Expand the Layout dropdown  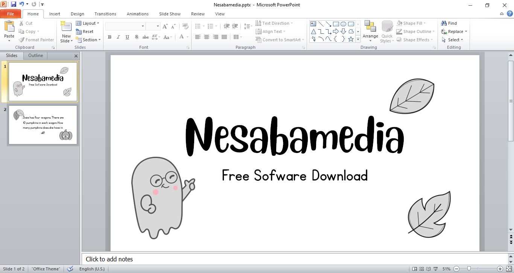pos(88,23)
